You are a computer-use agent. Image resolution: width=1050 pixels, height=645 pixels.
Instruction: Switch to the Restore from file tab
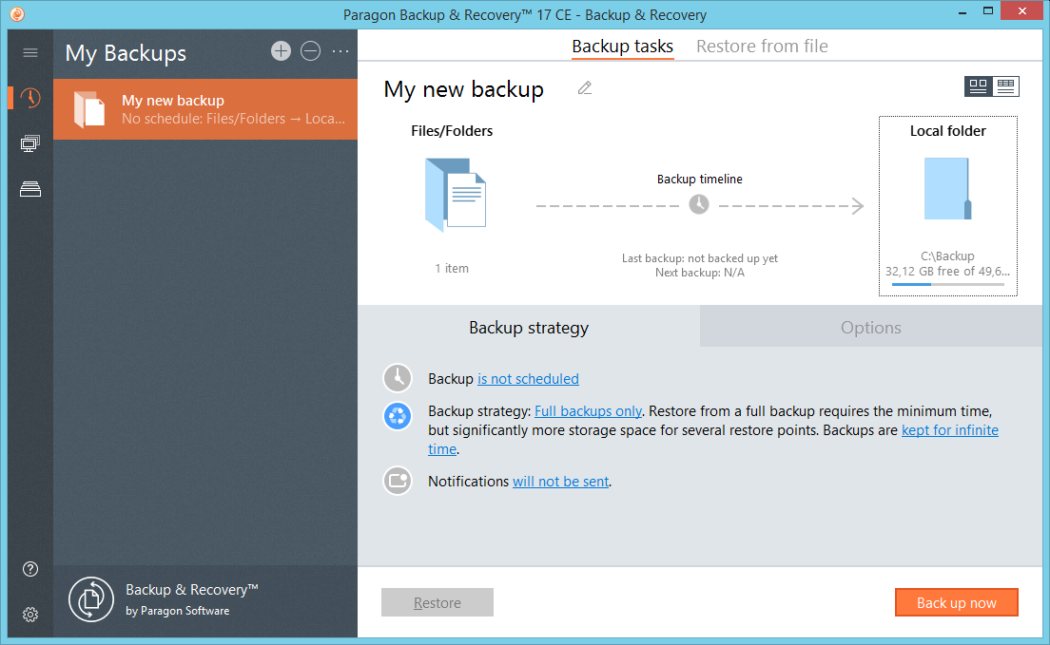(762, 46)
